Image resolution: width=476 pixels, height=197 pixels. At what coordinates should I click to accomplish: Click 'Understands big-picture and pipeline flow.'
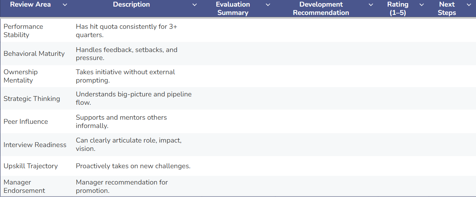click(x=134, y=98)
